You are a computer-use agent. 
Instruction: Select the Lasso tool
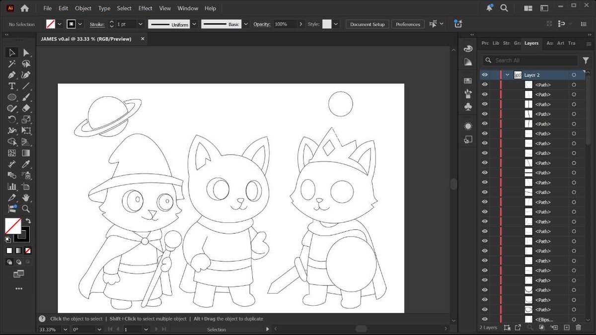pos(26,64)
